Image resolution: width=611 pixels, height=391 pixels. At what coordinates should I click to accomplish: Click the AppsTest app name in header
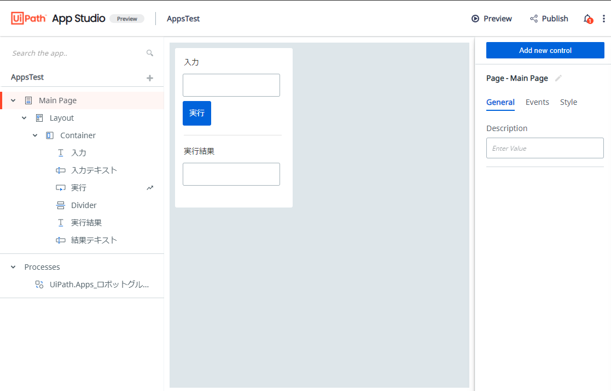tap(183, 19)
